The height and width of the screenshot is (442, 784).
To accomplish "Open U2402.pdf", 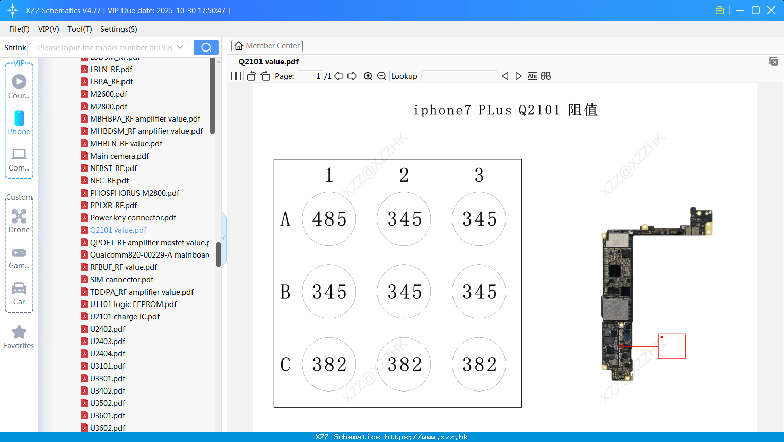I will [x=108, y=329].
